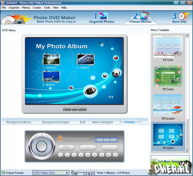Click the up arrow on remote dial

tap(42, 139)
